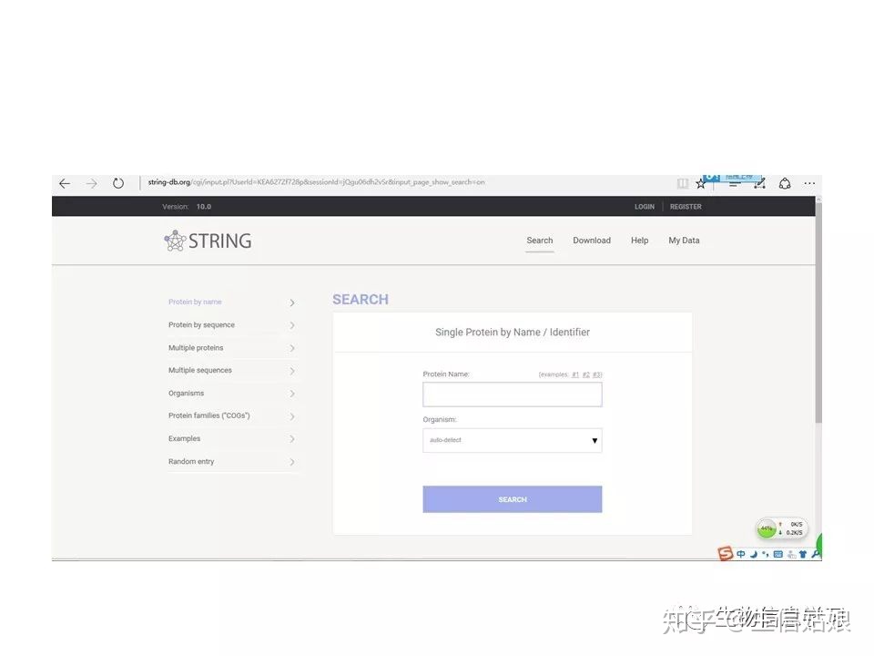This screenshot has width=874, height=656.
Task: Add page to favorites star icon
Action: point(701,184)
